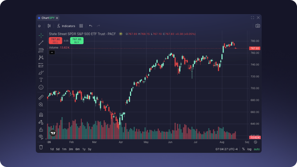This screenshot has width=297, height=167.
Task: Toggle log scale mode
Action: [249, 149]
